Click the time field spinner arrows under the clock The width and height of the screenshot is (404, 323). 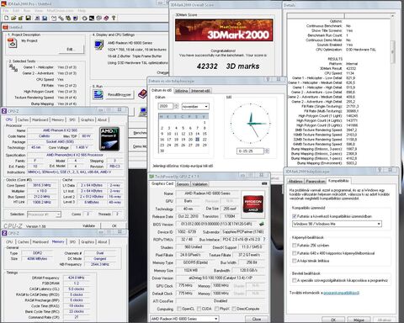point(267,151)
